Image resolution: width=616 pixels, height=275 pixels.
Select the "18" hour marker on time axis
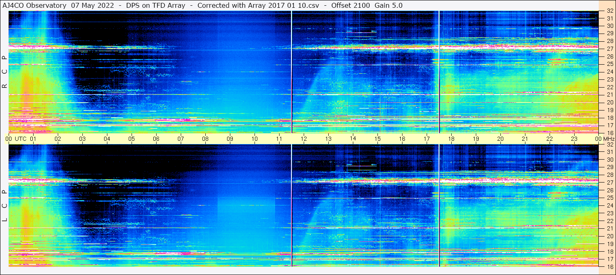(x=451, y=139)
